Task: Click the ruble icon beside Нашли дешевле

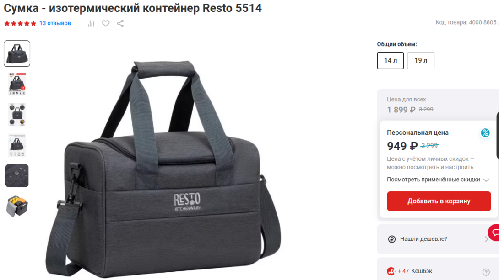Action: click(x=392, y=239)
